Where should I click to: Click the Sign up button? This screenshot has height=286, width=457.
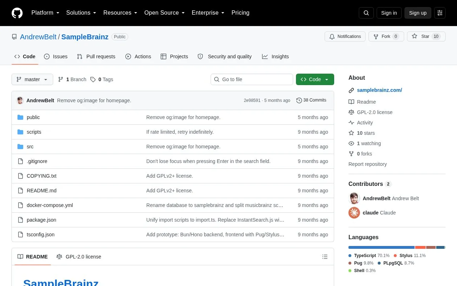point(418,13)
